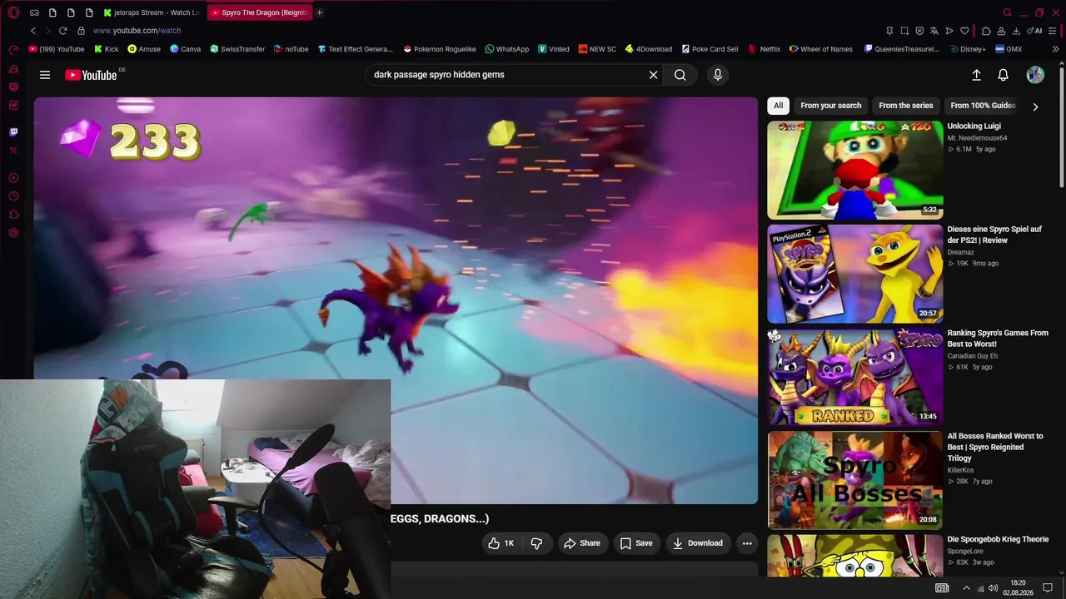The image size is (1066, 599).
Task: Select the Spyro The Dragon tab
Action: [258, 12]
